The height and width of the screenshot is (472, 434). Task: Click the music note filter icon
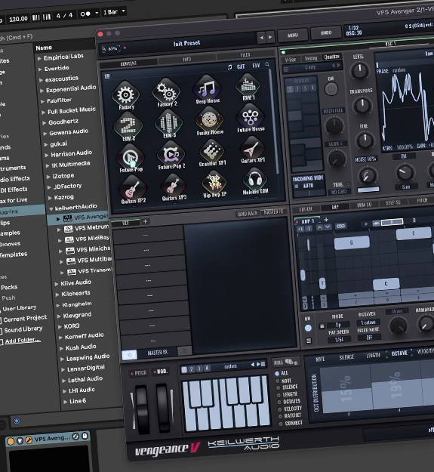click(229, 66)
